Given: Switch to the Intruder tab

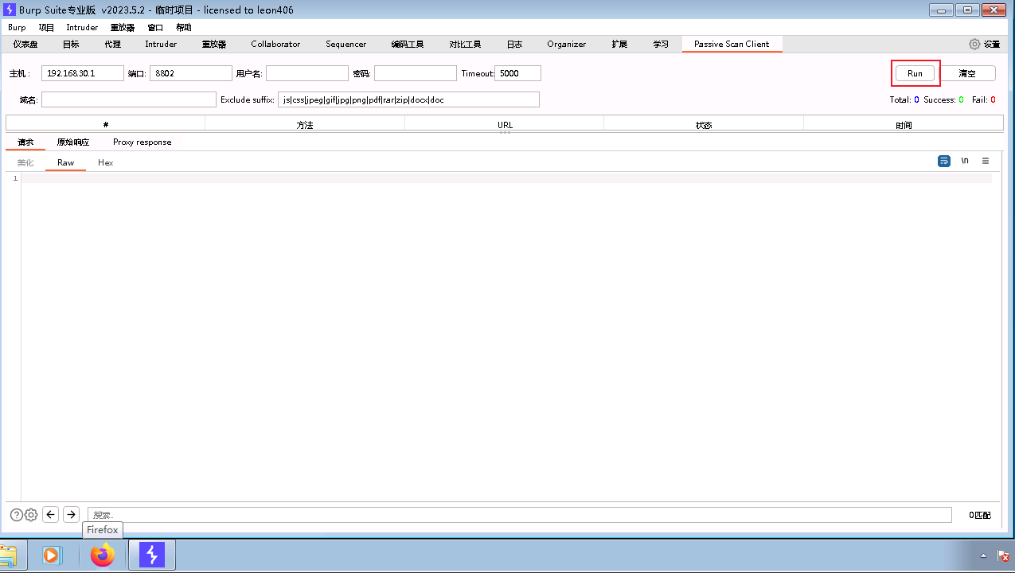Looking at the screenshot, I should [161, 45].
